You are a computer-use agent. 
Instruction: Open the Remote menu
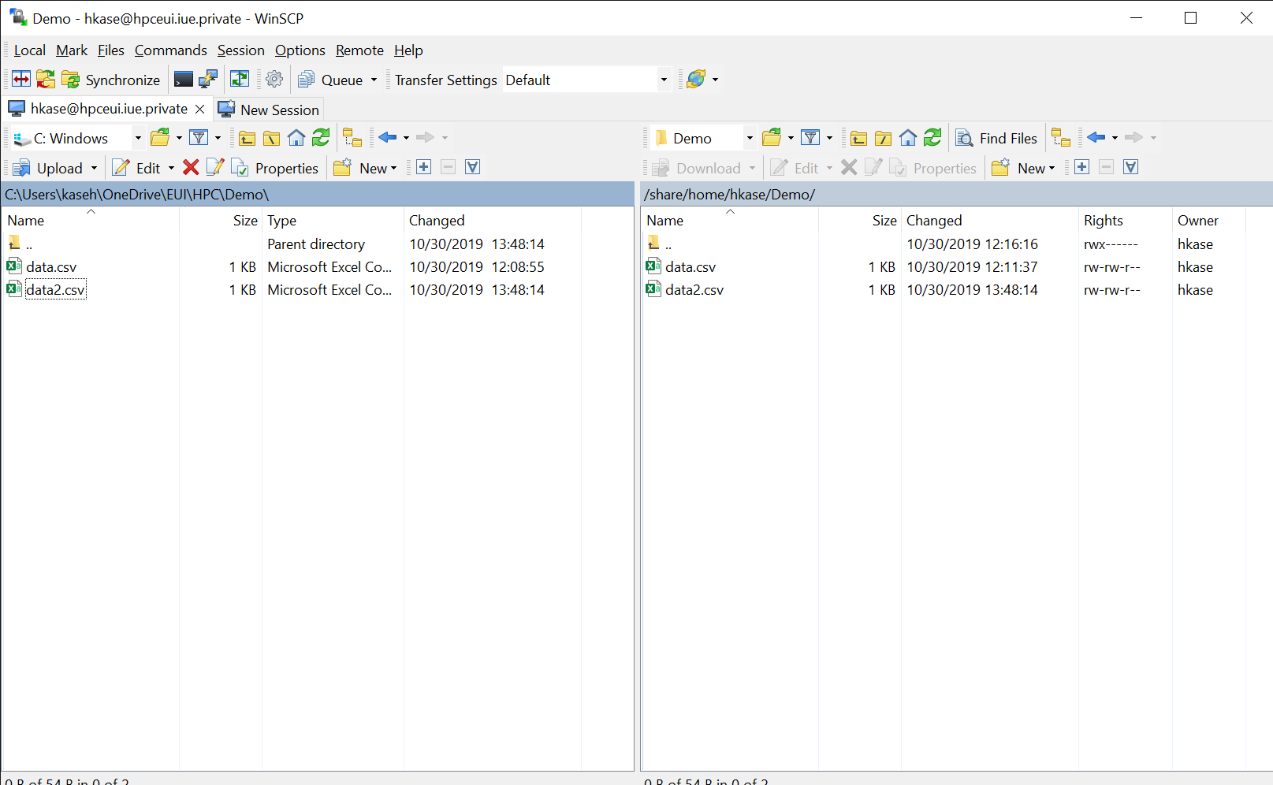pos(359,50)
